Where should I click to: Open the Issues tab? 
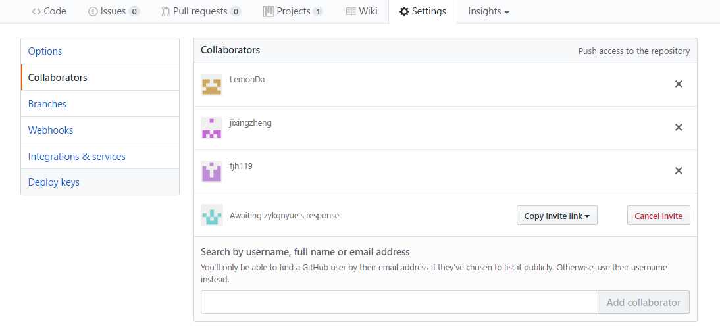[113, 11]
